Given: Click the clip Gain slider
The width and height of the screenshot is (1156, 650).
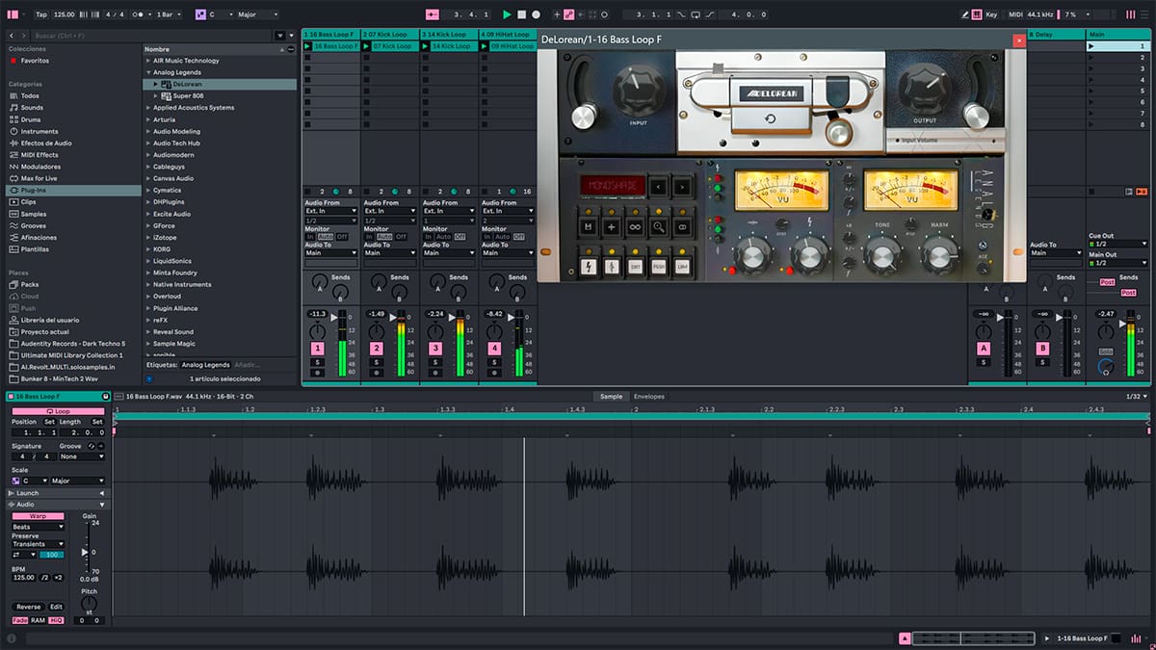Looking at the screenshot, I should (x=85, y=552).
